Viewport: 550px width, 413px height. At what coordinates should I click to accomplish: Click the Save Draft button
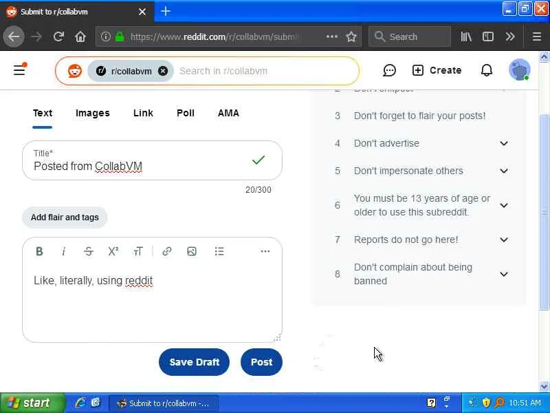[194, 362]
